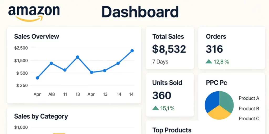The height and width of the screenshot is (134, 269).
Task: Click the Top Products heading
Action: (x=172, y=130)
